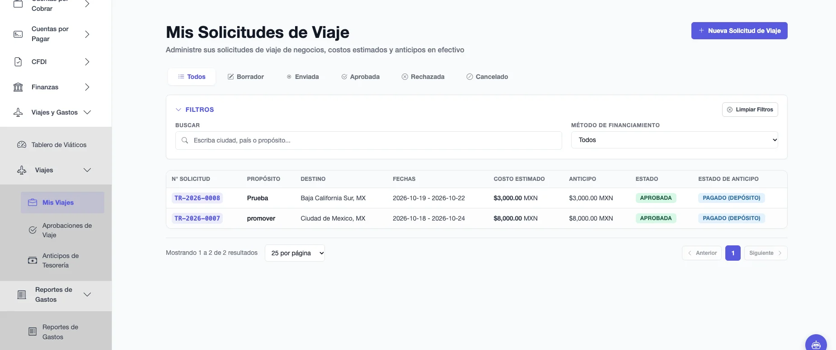The height and width of the screenshot is (350, 836).
Task: Go to the Siguiente page
Action: [x=766, y=253]
